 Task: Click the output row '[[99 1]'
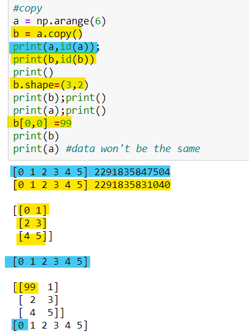[35, 287]
